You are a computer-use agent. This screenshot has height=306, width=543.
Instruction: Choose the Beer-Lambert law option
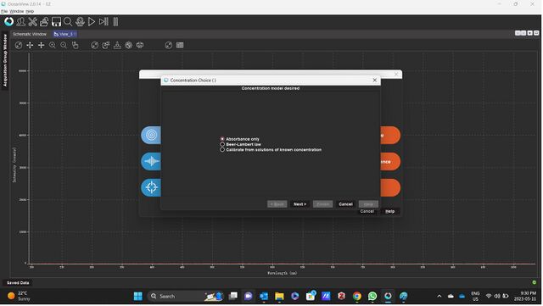pos(241,144)
